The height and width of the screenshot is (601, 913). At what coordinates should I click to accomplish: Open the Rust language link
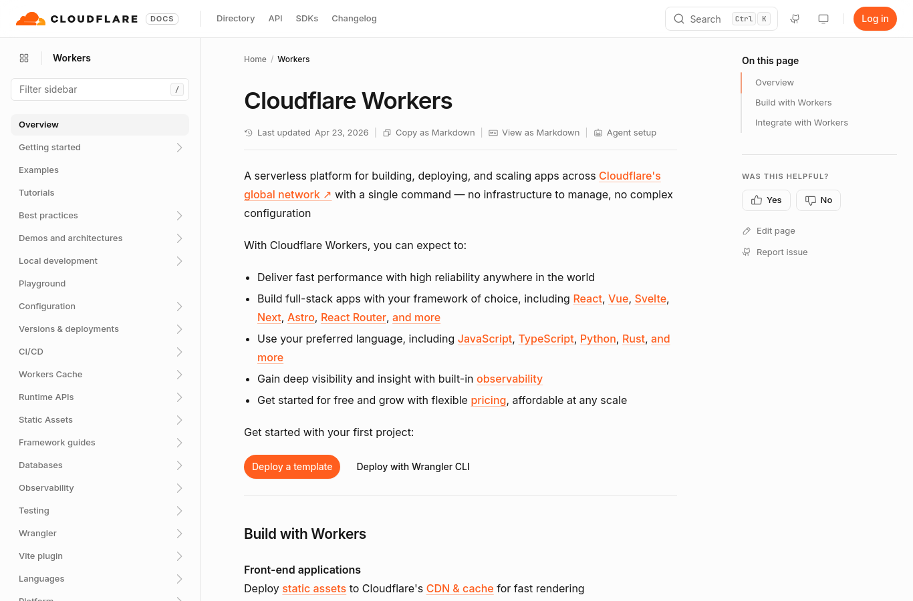(x=634, y=339)
